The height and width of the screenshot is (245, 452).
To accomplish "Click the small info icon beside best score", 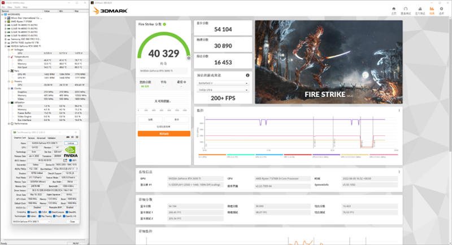I will [185, 82].
